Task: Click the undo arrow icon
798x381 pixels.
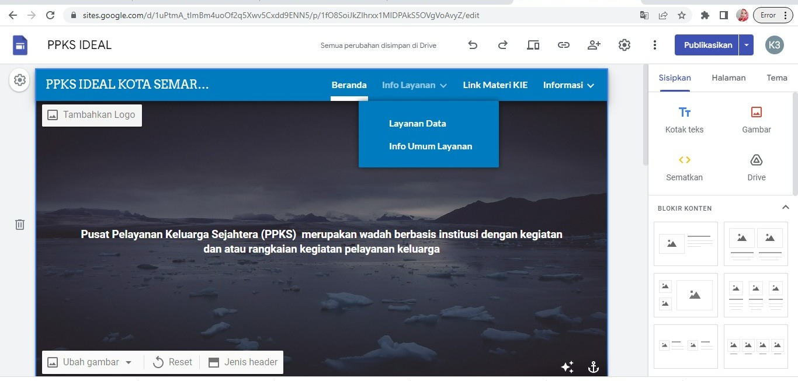Action: pyautogui.click(x=473, y=45)
